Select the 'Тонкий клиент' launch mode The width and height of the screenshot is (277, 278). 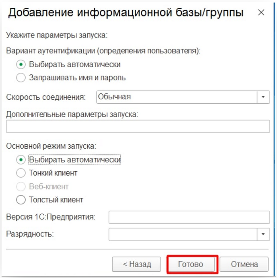[x=21, y=173]
